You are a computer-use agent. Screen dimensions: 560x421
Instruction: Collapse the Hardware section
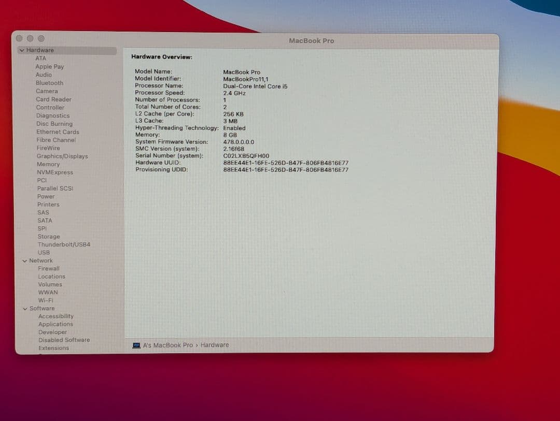(x=24, y=50)
